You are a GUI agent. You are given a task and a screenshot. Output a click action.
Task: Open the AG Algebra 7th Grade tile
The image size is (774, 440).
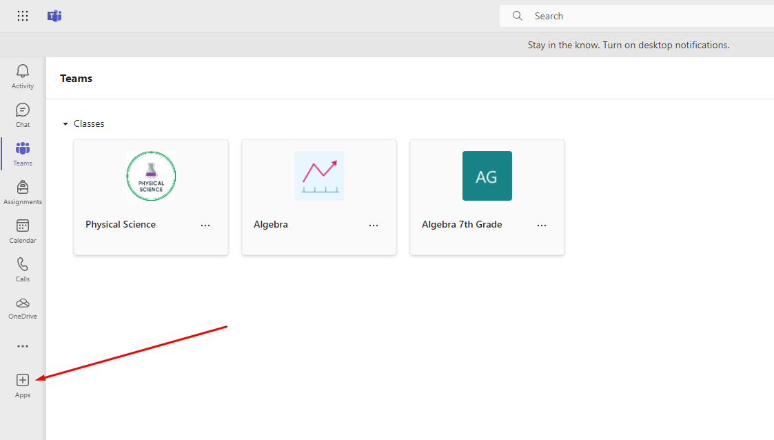coord(487,176)
